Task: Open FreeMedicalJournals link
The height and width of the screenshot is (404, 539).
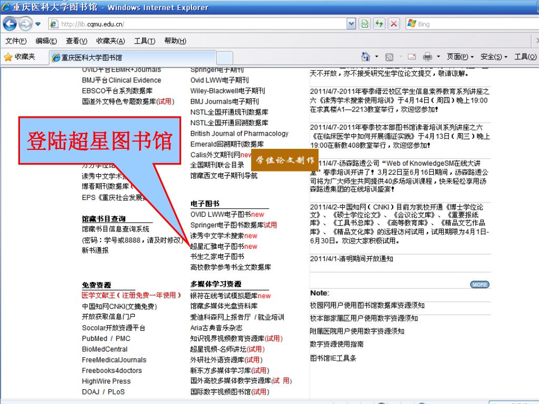Action: point(114,360)
